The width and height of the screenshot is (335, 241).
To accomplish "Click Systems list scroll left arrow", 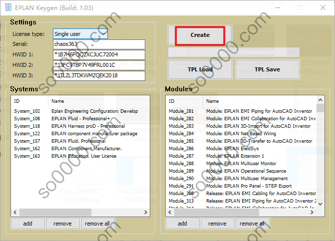I will 15,213.
